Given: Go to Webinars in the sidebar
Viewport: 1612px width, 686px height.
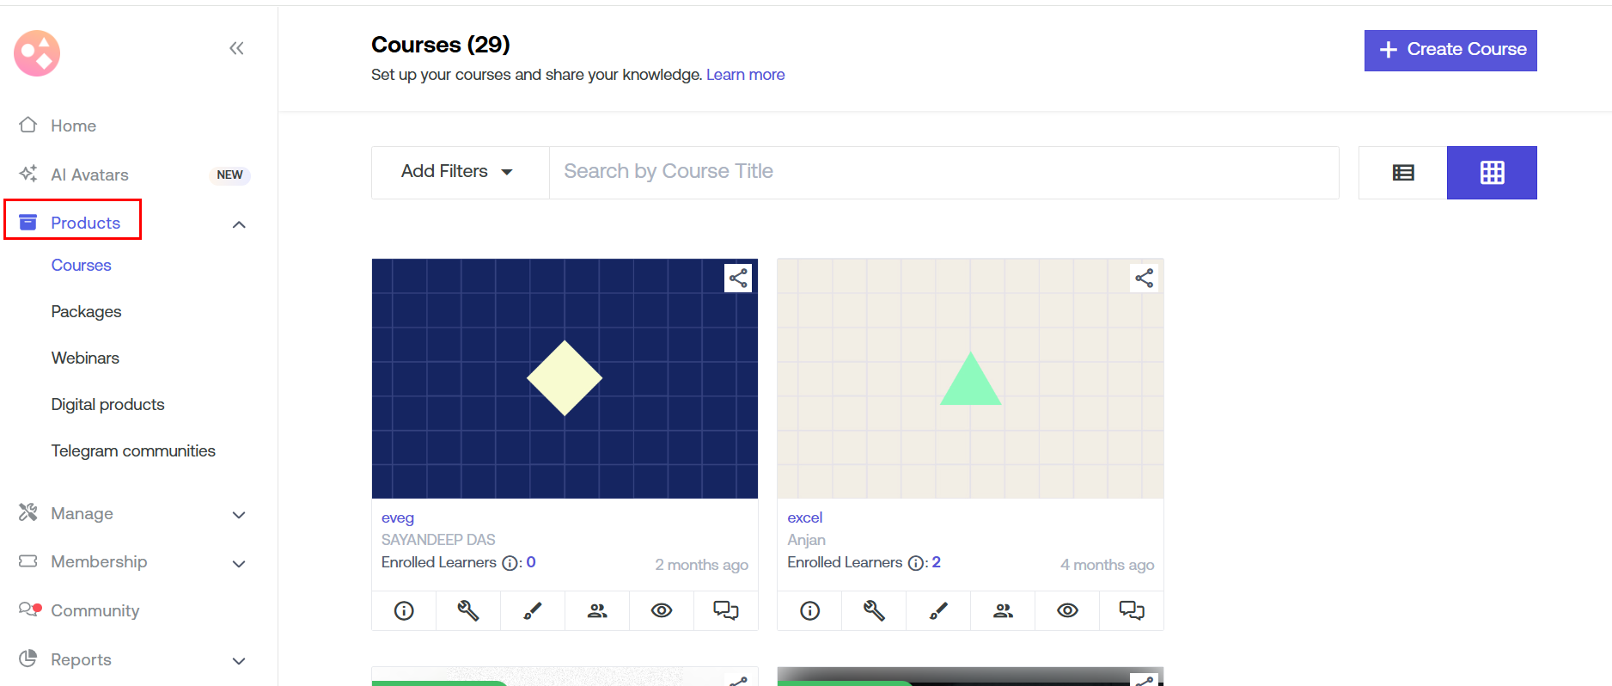Looking at the screenshot, I should [x=85, y=358].
